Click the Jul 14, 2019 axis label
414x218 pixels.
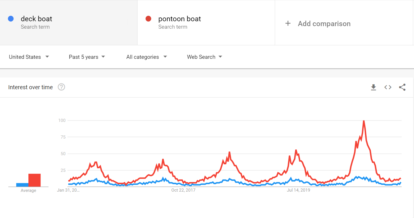coord(299,190)
